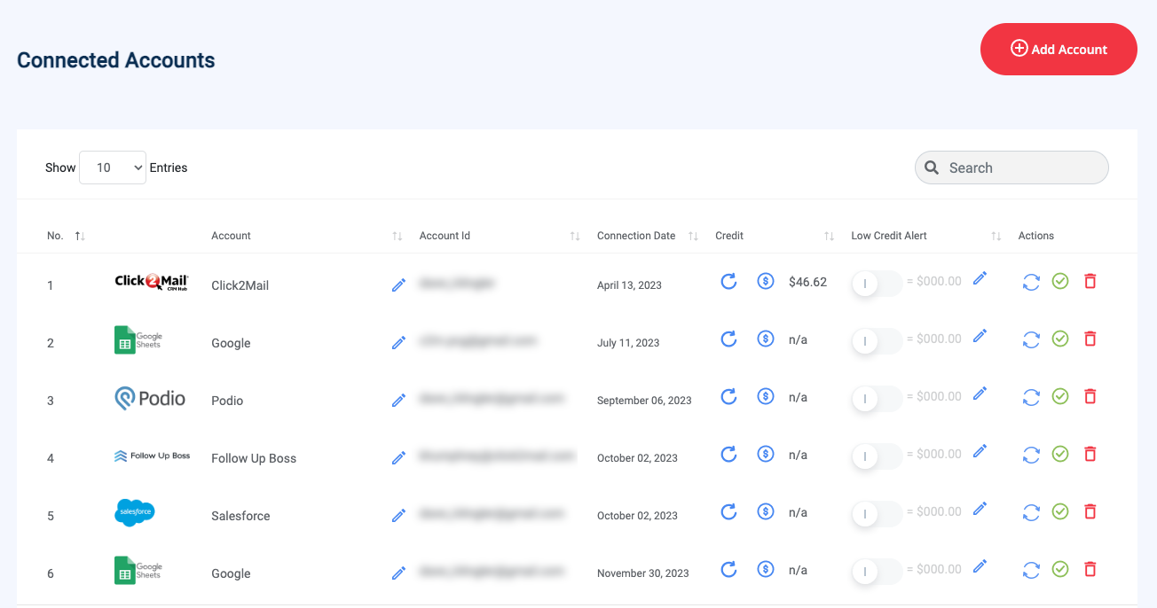This screenshot has height=608, width=1157.
Task: Toggle low credit alert for Click2Mail
Action: (x=875, y=283)
